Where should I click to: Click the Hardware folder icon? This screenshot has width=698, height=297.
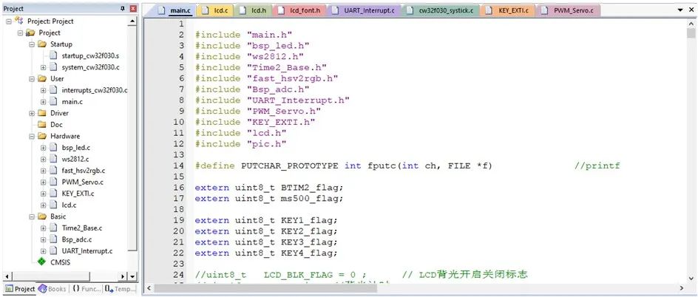click(42, 136)
